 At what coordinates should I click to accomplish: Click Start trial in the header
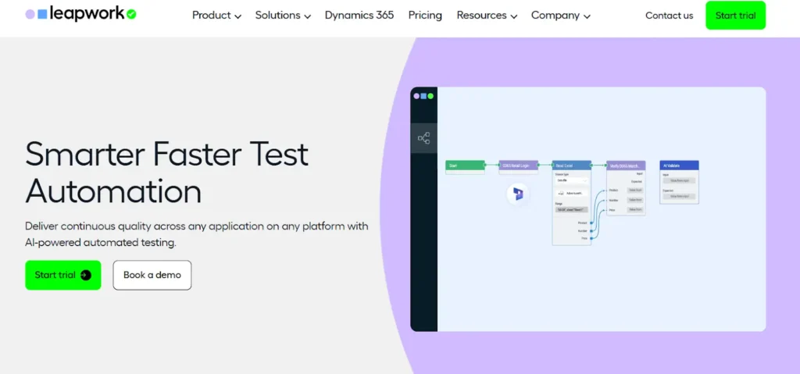click(x=735, y=16)
